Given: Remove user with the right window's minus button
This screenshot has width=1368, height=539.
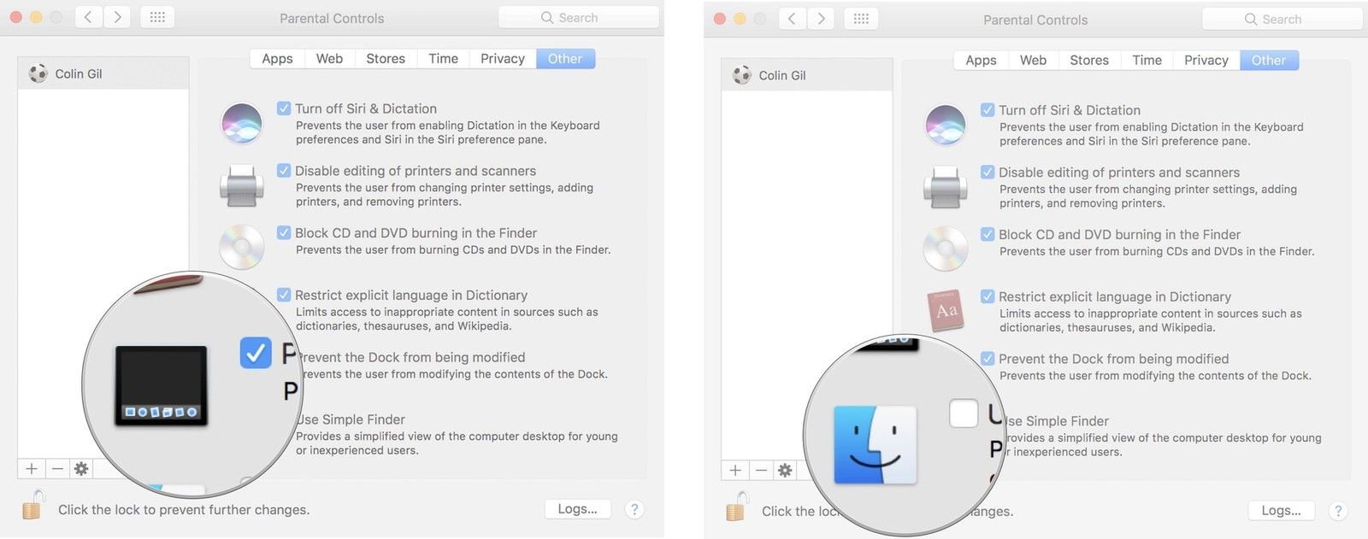Looking at the screenshot, I should coord(761,470).
